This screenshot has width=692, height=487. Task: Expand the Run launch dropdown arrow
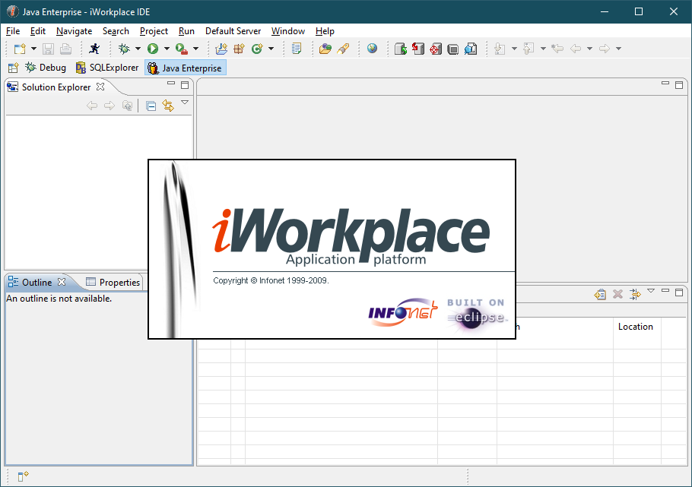(x=167, y=49)
